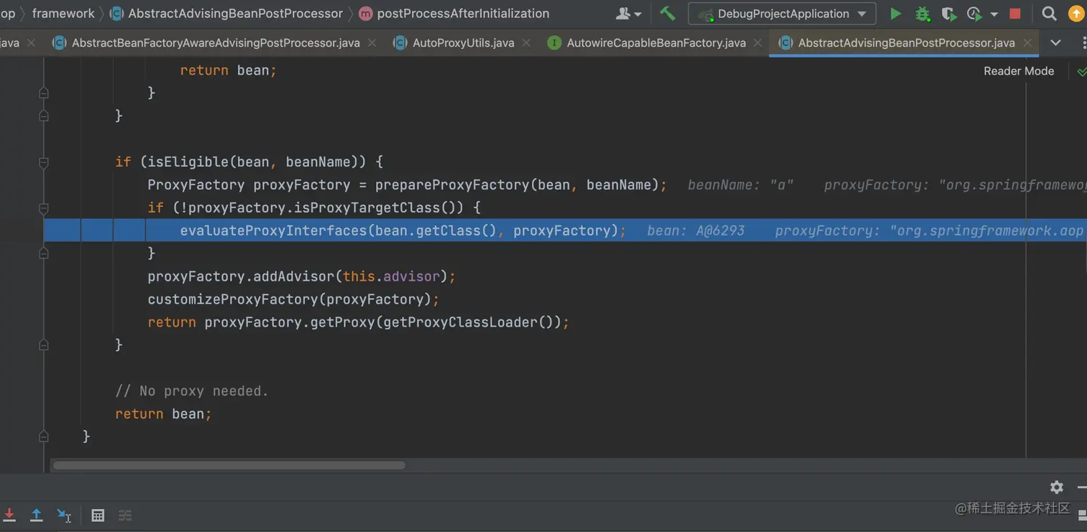Run with Coverage shield icon
The width and height of the screenshot is (1087, 532).
949,14
